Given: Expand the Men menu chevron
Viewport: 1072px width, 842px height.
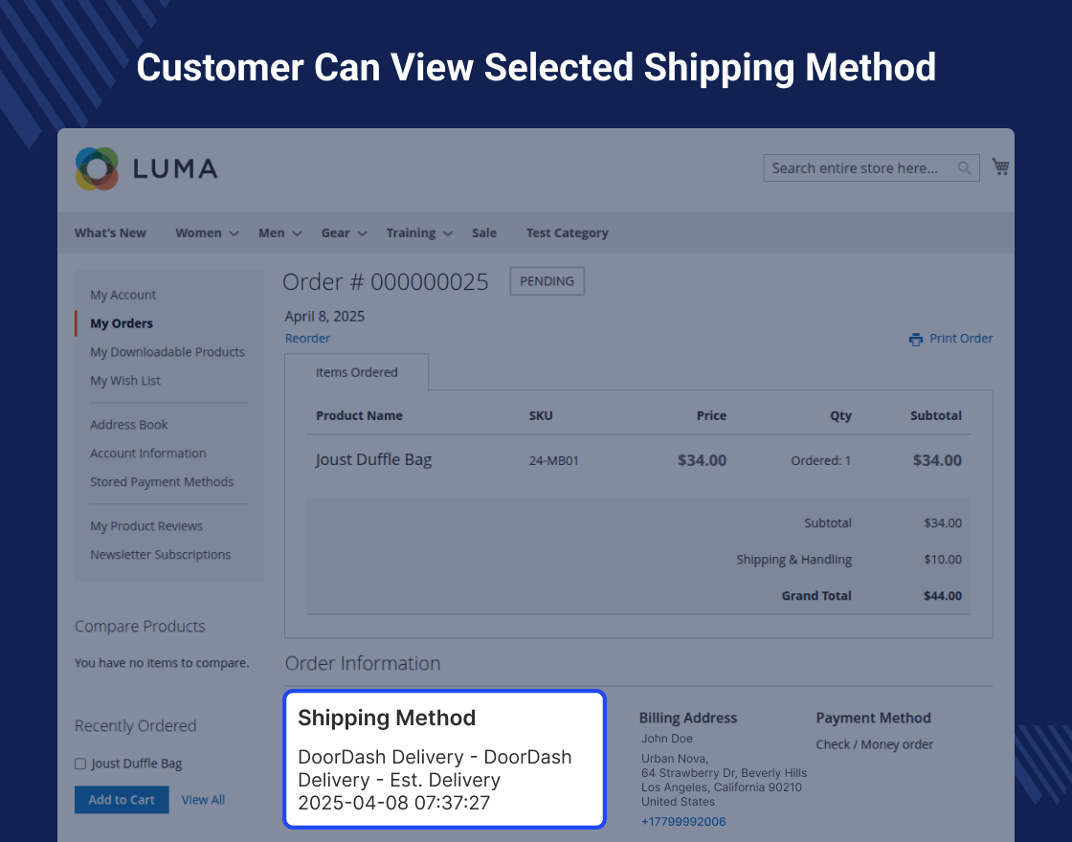Looking at the screenshot, I should 297,233.
